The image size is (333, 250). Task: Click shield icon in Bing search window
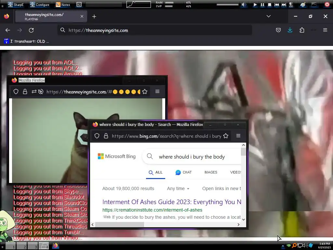[x=97, y=136]
